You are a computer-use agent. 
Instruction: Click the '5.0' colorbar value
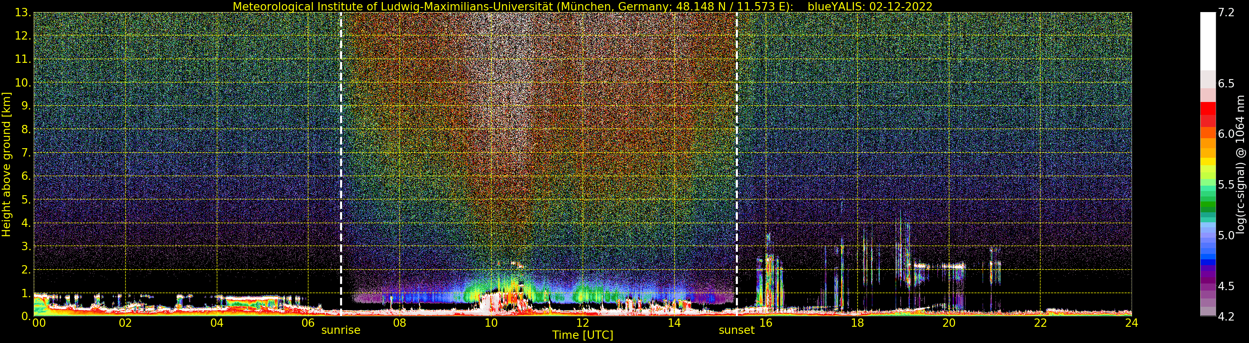click(1226, 235)
